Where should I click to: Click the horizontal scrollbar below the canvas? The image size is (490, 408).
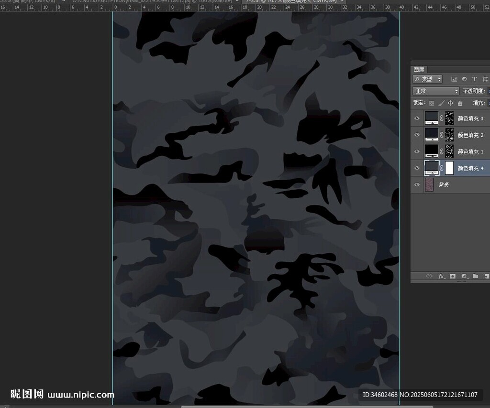coord(307,407)
